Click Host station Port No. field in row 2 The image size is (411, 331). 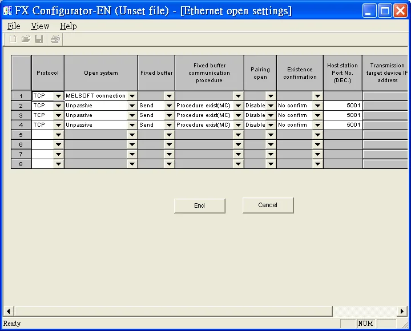(343, 106)
